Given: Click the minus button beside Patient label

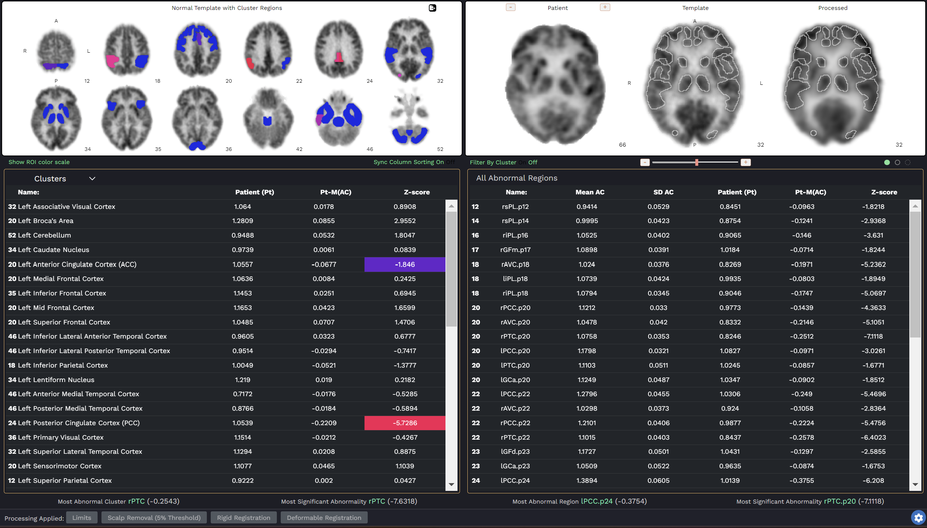Looking at the screenshot, I should pos(511,7).
